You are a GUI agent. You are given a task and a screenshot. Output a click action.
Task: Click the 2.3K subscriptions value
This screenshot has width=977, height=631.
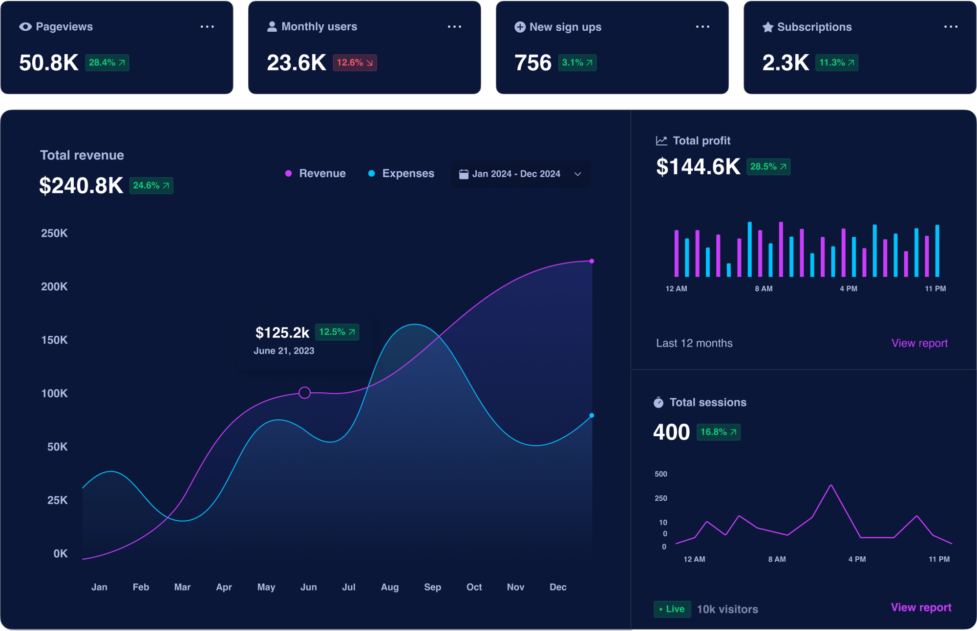click(x=786, y=63)
